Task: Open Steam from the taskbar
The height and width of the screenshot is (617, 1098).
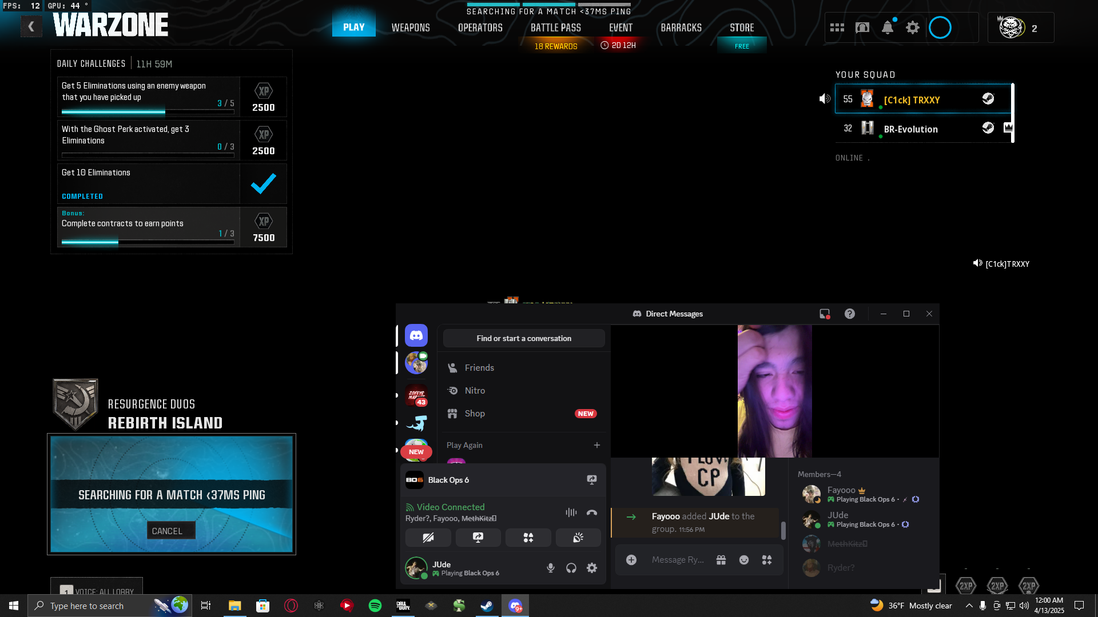Action: (x=487, y=606)
